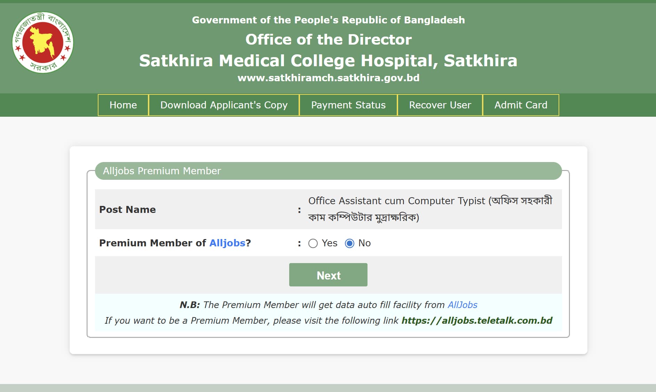Select the No radio button circle
Image resolution: width=656 pixels, height=392 pixels.
click(x=349, y=243)
